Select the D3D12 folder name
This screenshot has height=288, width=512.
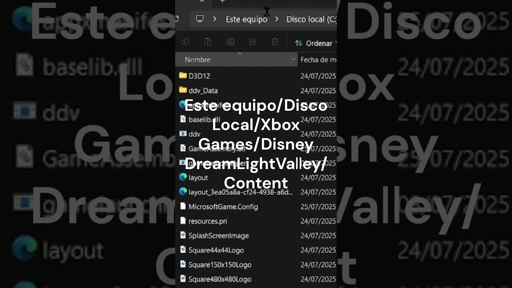tap(199, 76)
